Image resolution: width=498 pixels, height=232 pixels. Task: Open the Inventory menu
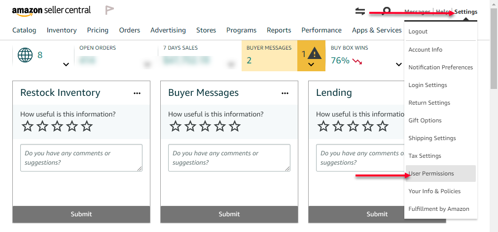(x=62, y=30)
